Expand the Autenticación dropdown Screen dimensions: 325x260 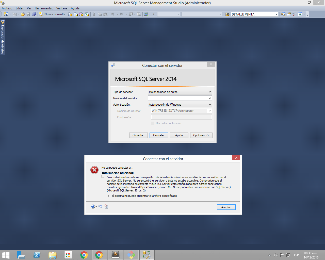[x=210, y=105]
